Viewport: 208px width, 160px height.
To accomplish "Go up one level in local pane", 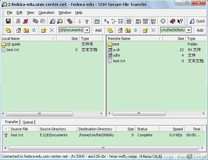I will pos(26,30).
